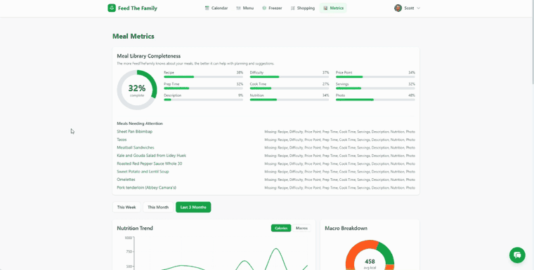Click the Shopping cart icon in navigation

click(292, 8)
